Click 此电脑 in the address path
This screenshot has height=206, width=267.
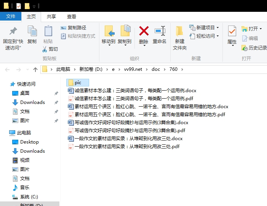point(63,69)
